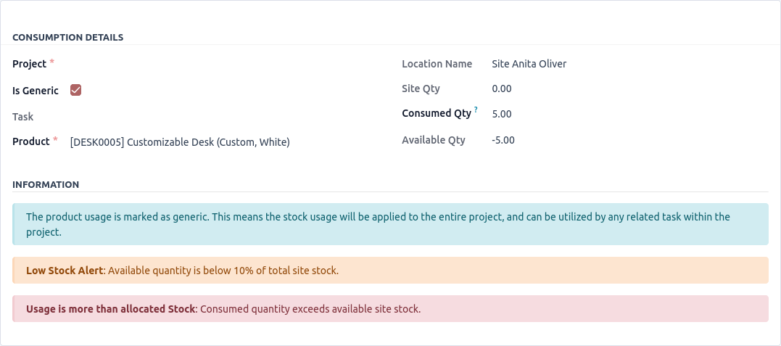Click the Site Qty value 0.00
This screenshot has height=346, width=781.
click(x=502, y=89)
